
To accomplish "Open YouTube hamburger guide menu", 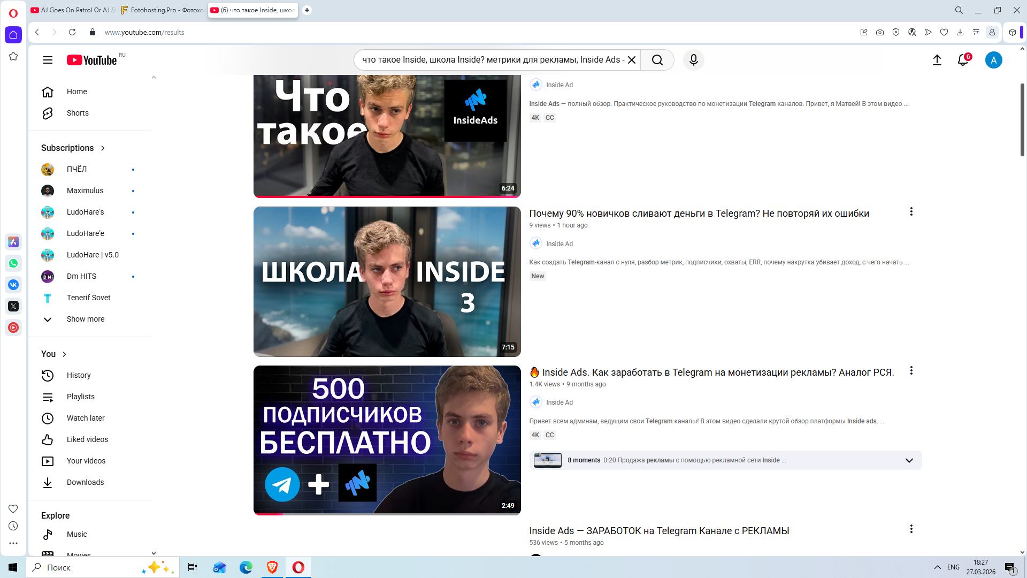I will click(48, 60).
